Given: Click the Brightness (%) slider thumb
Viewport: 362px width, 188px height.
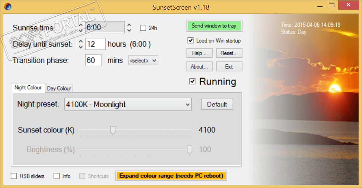Looking at the screenshot, I should pyautogui.click(x=189, y=149).
